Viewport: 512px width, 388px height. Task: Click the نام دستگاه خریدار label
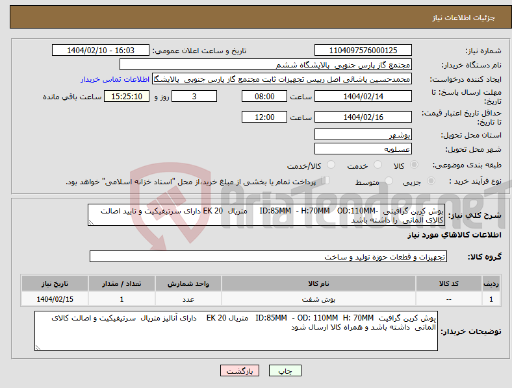click(471, 66)
